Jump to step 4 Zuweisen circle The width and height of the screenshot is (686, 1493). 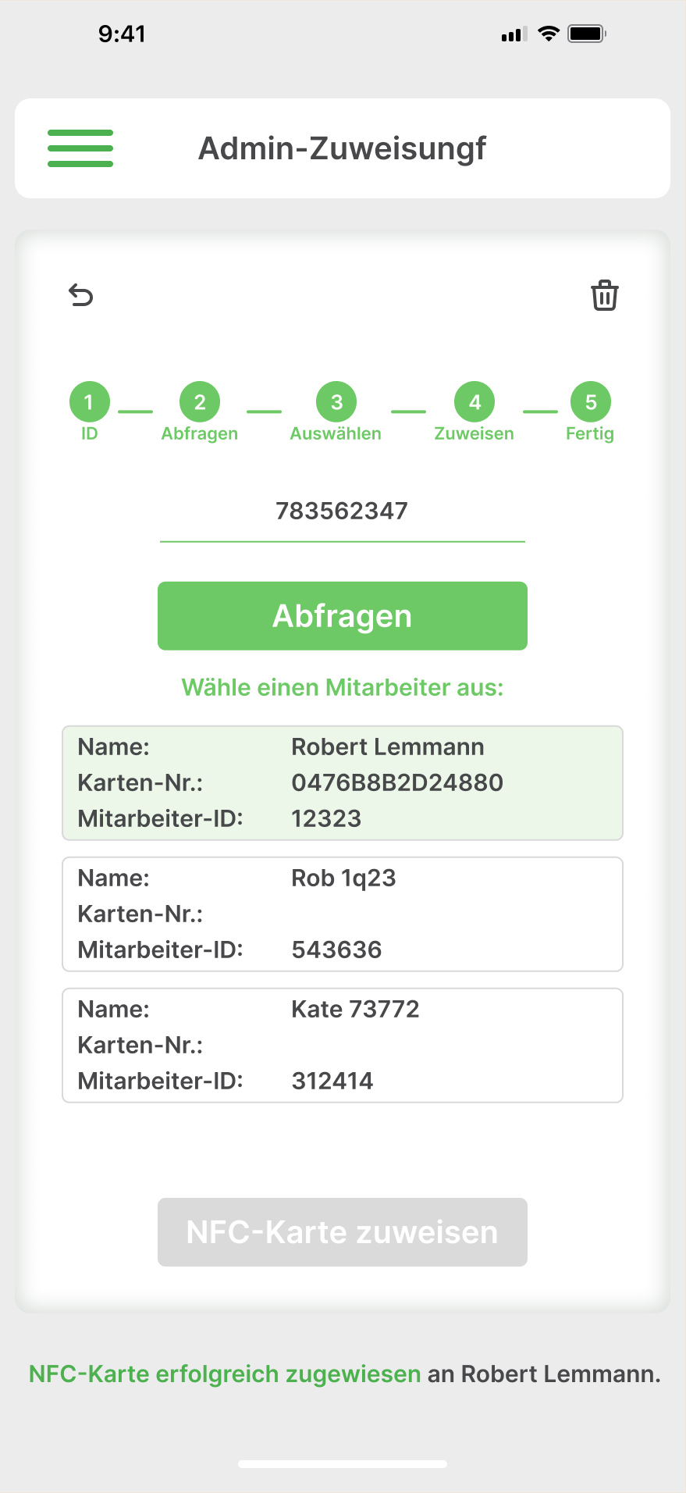(475, 402)
